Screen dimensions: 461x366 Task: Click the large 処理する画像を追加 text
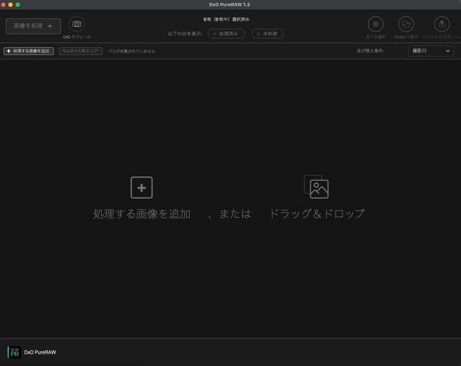pos(142,214)
